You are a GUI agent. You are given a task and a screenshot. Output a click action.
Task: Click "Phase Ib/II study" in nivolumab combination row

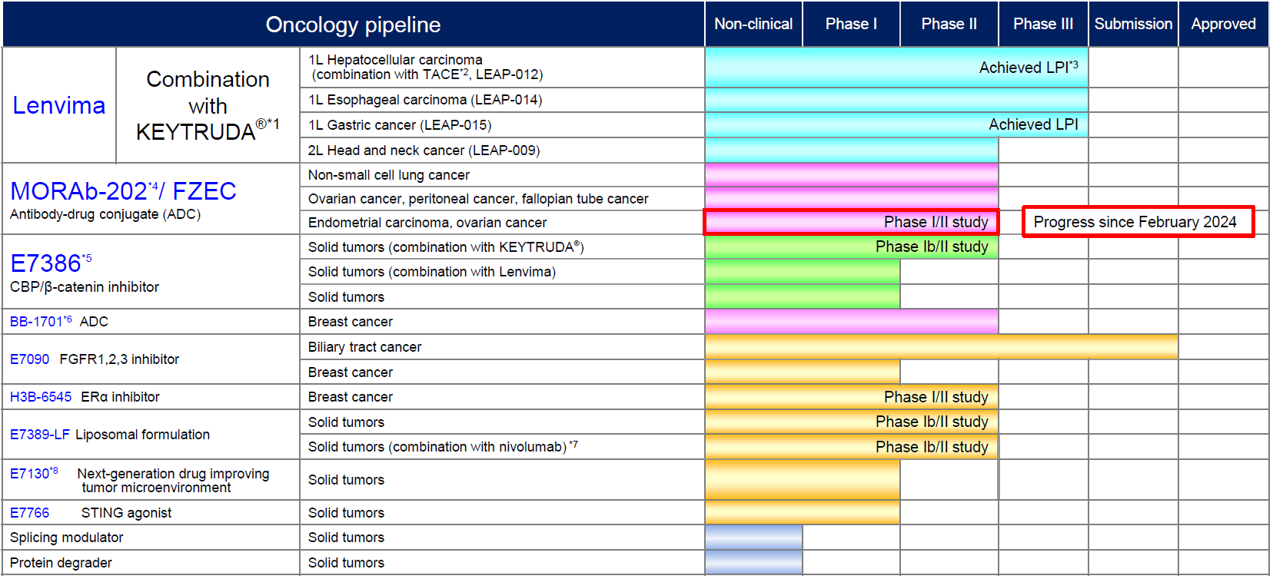tap(932, 447)
